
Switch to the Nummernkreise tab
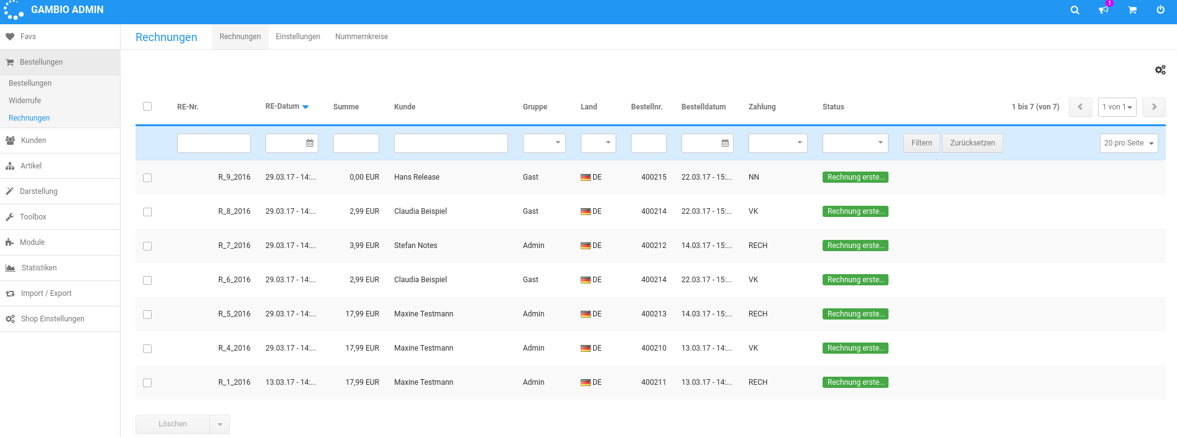pyautogui.click(x=361, y=37)
